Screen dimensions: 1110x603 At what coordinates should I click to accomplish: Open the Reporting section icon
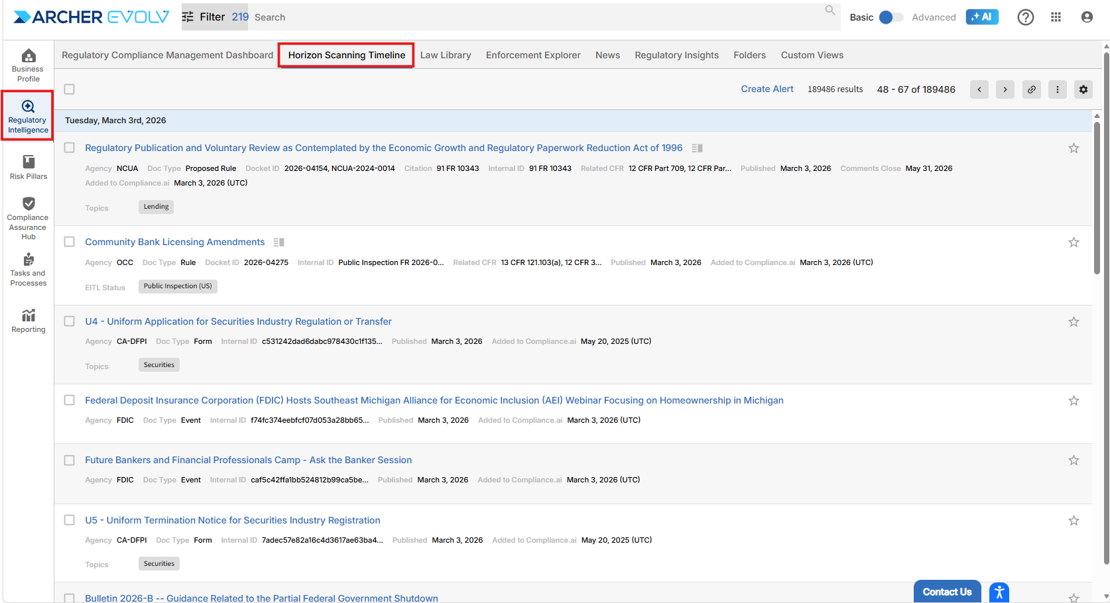click(x=28, y=321)
